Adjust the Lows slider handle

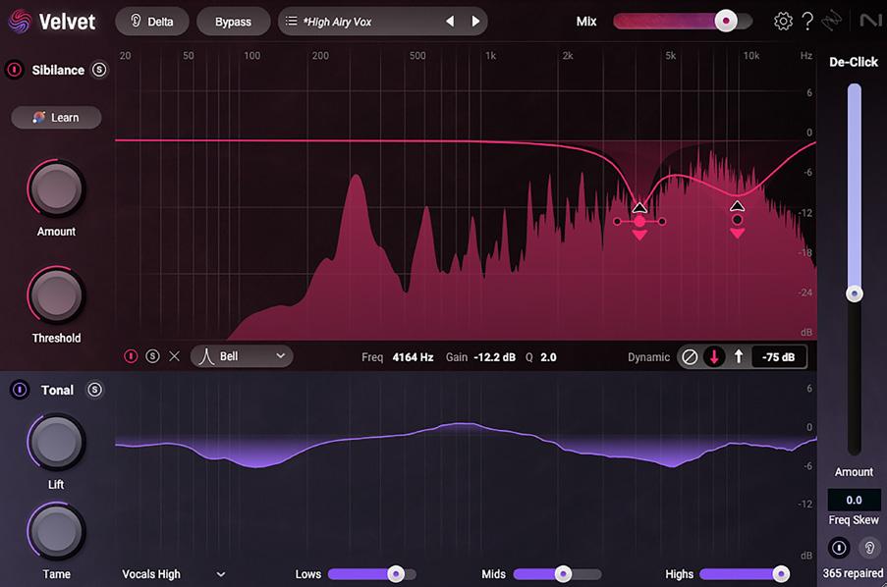pyautogui.click(x=396, y=574)
